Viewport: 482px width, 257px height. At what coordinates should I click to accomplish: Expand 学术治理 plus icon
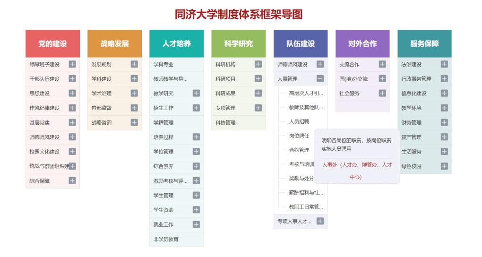[134, 93]
